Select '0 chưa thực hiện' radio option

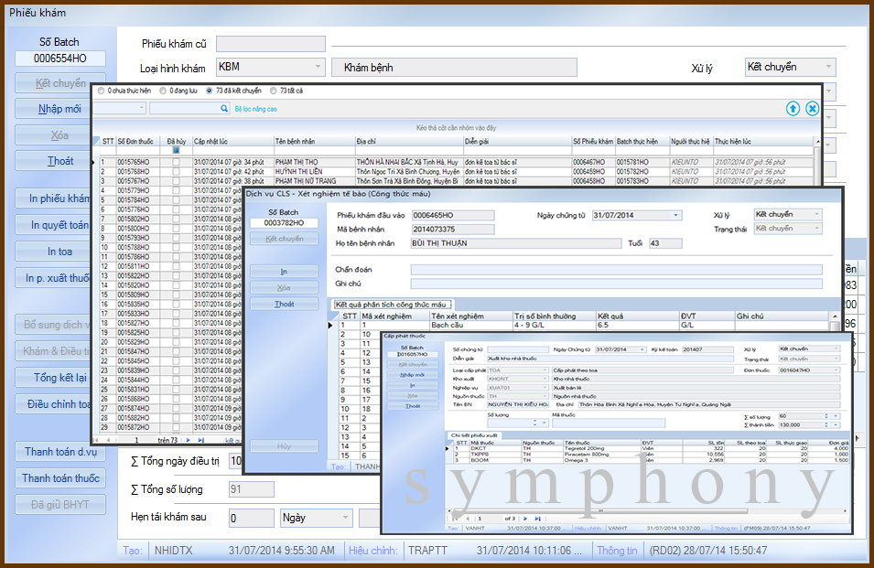click(x=101, y=91)
